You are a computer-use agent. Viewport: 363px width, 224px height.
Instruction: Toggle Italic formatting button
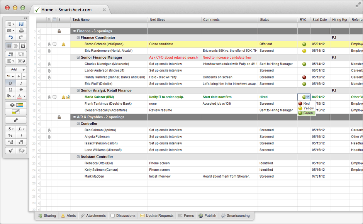pos(21,83)
